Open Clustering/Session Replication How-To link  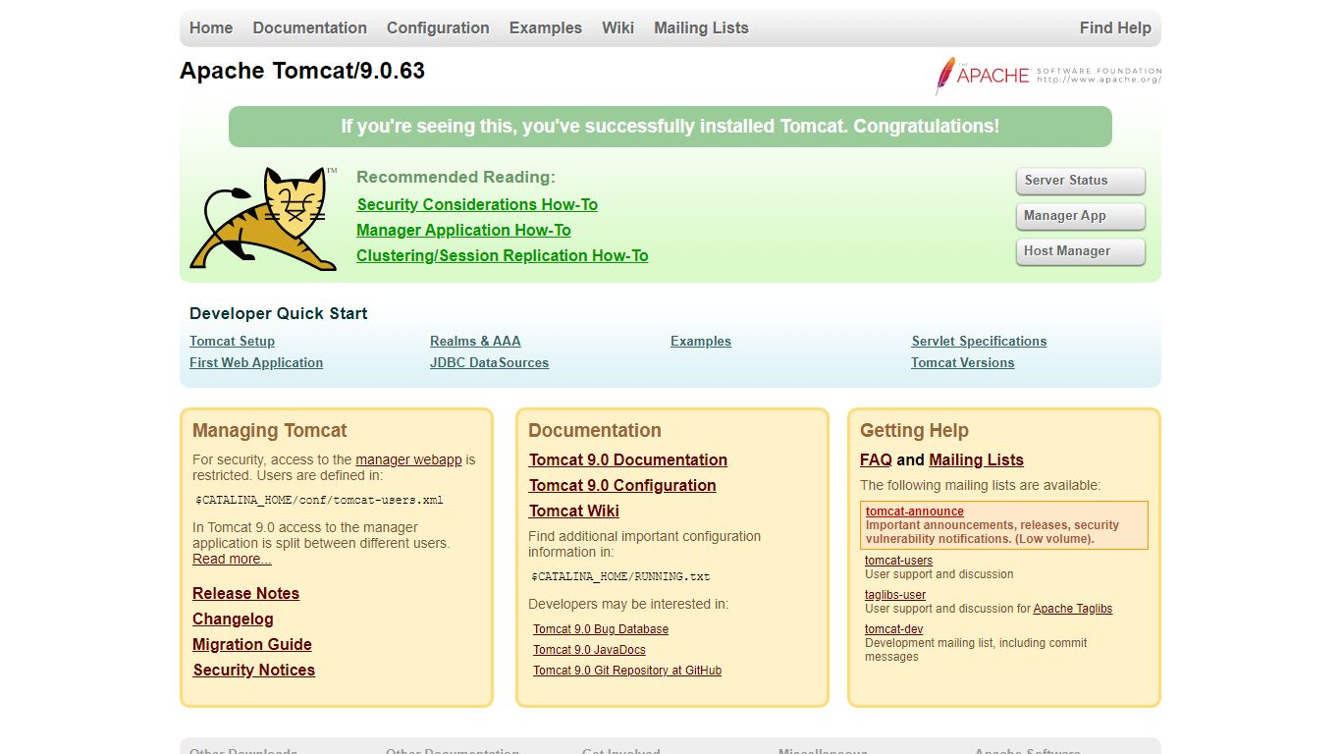pyautogui.click(x=503, y=255)
